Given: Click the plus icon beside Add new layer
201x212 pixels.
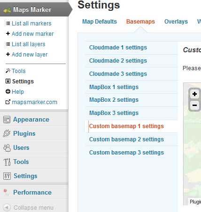Looking at the screenshot, I should click(x=8, y=54).
